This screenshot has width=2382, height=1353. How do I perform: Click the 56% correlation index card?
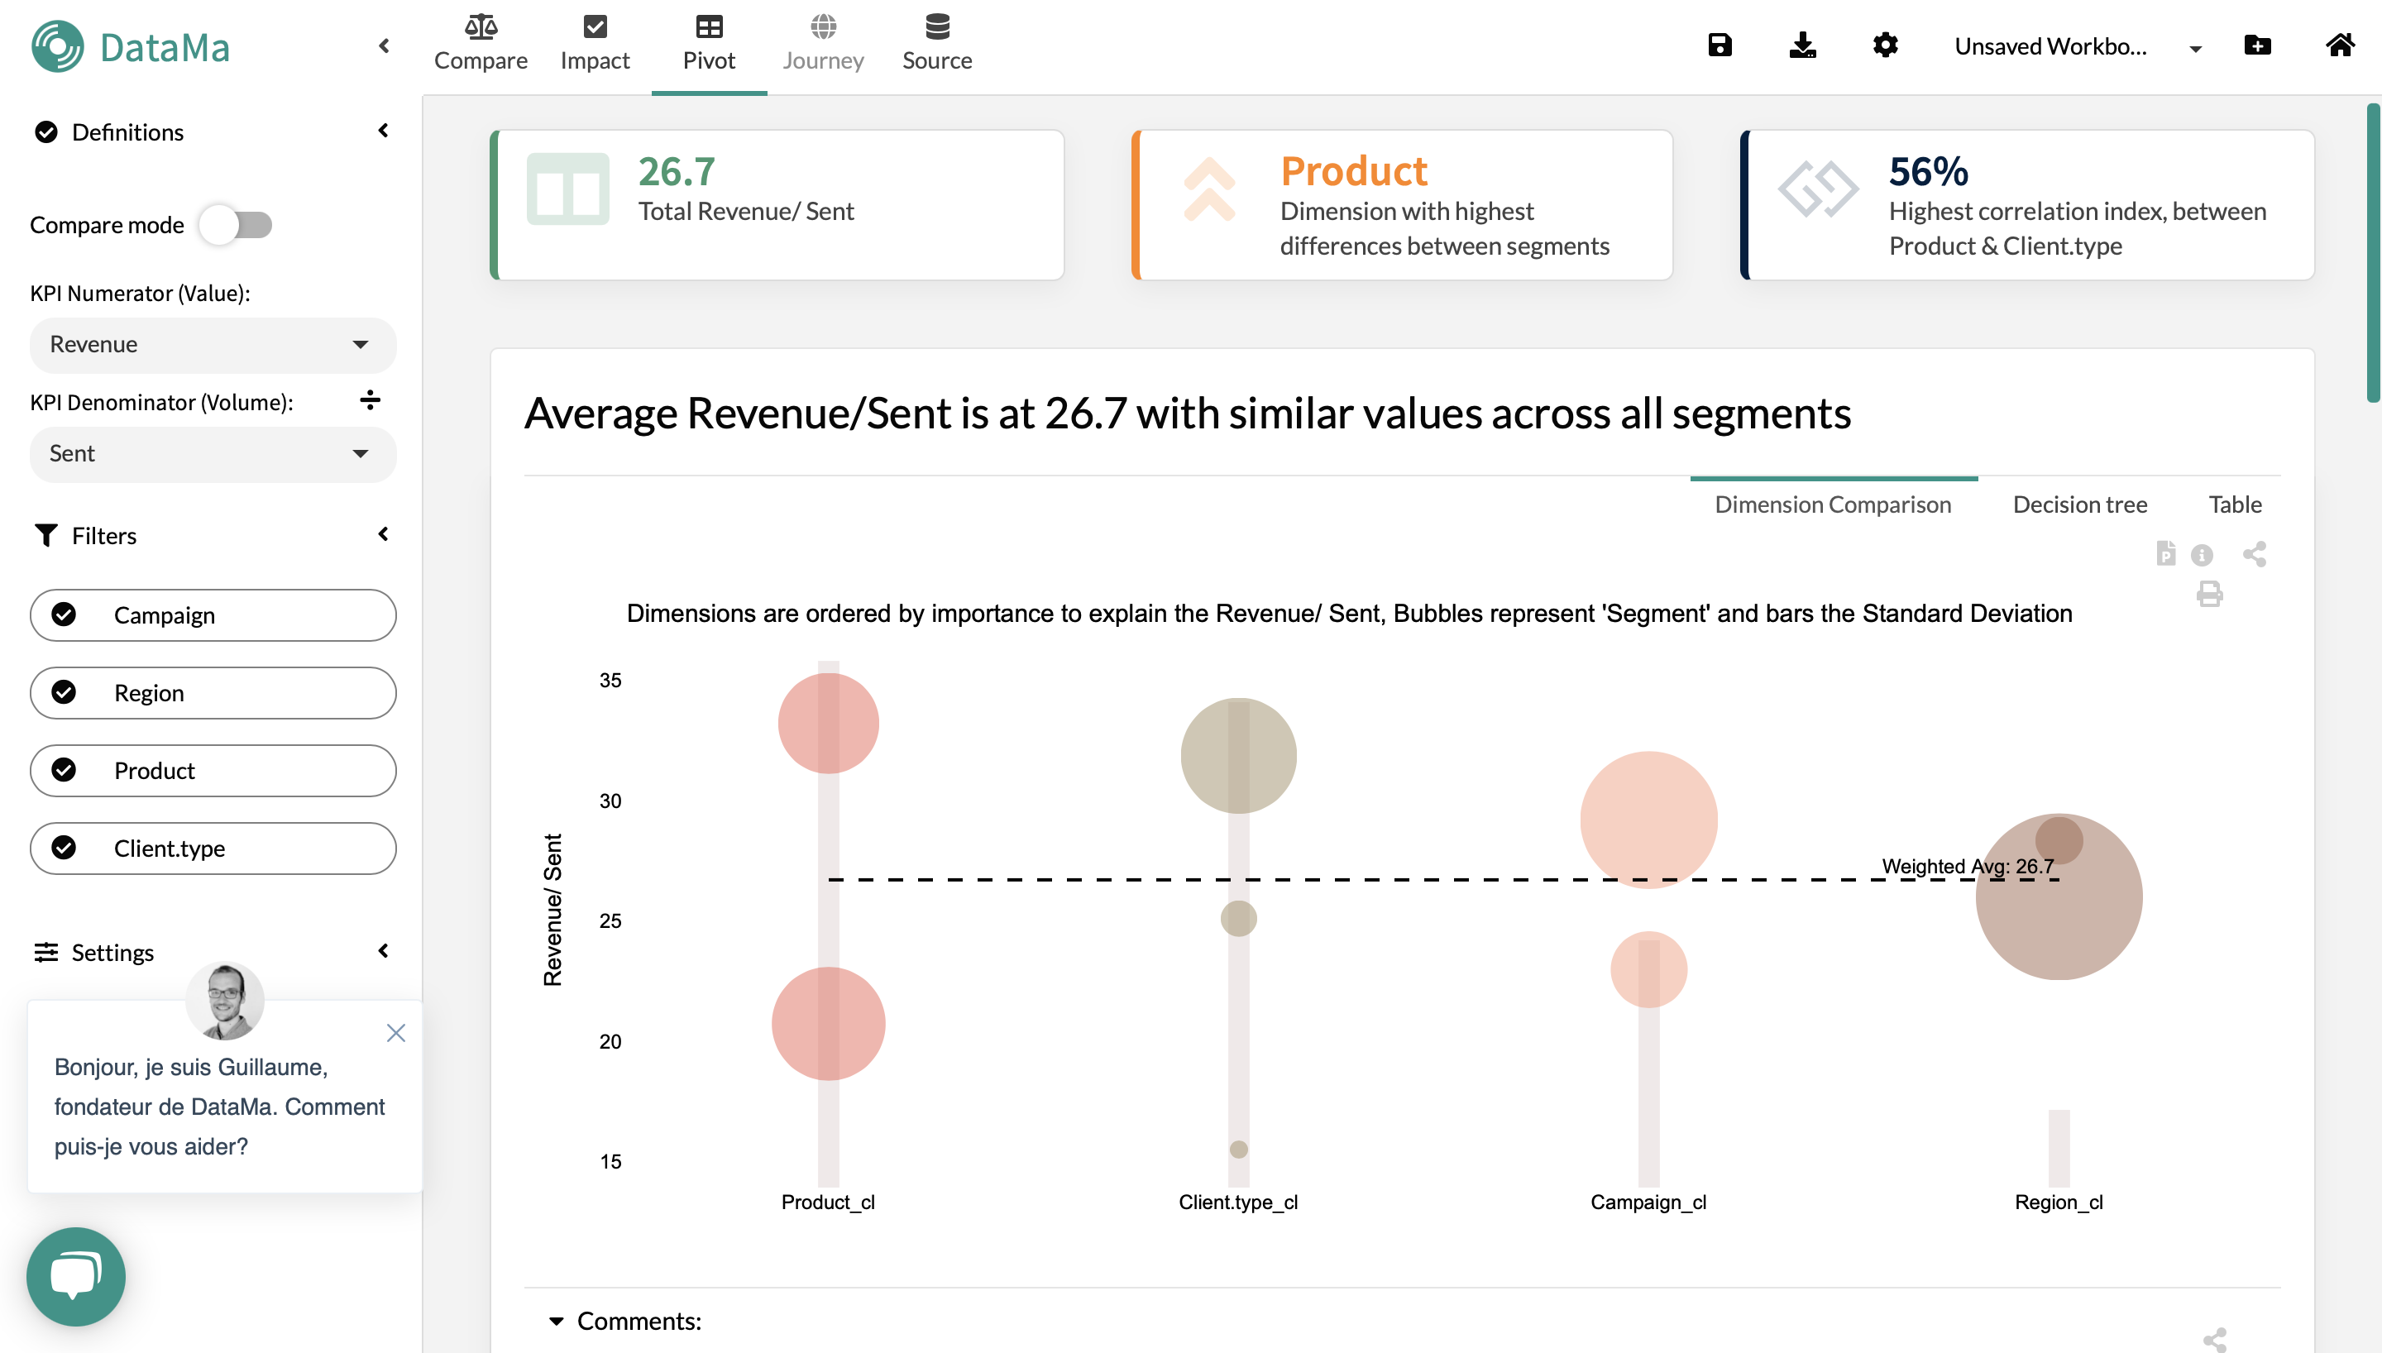coord(2027,205)
